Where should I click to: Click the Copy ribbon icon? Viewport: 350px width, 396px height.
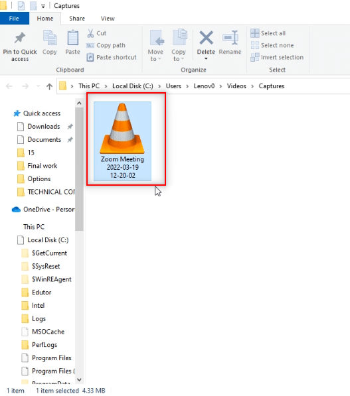pos(50,38)
